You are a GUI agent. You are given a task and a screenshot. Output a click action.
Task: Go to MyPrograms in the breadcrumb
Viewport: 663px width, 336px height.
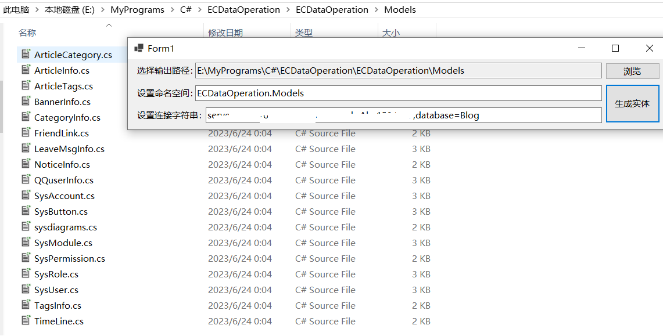[137, 9]
